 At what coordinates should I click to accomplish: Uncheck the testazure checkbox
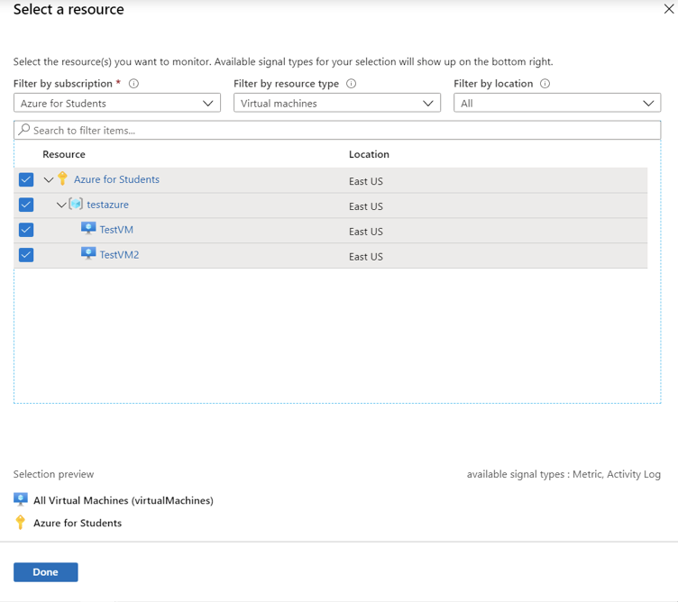point(26,205)
